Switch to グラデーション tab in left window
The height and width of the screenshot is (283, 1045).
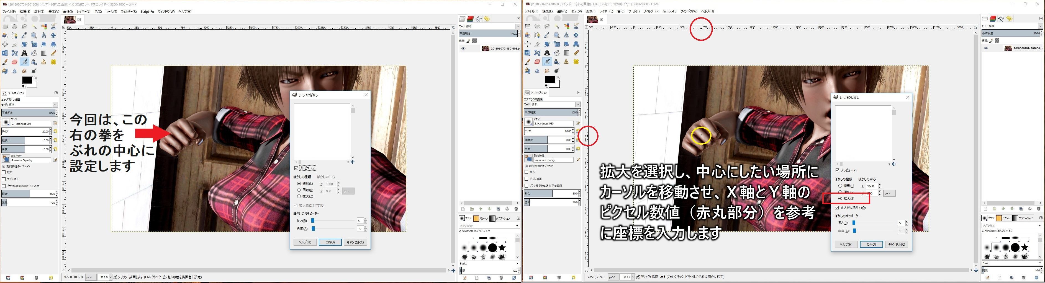[x=500, y=219]
